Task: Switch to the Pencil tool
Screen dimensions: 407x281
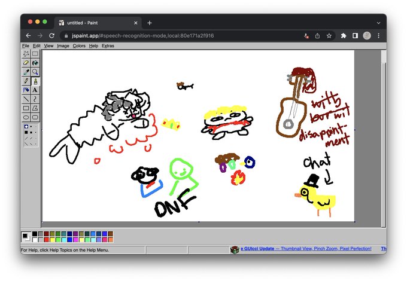Action: tap(26, 81)
